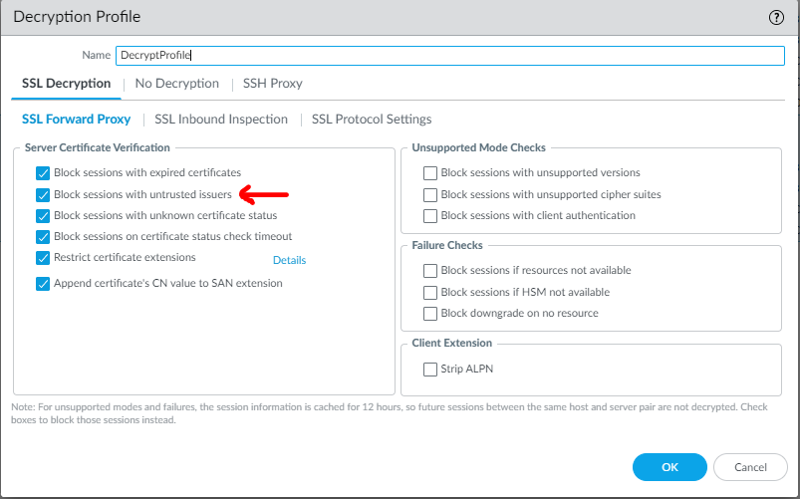
Task: Select the SSL Inbound Inspection sub-tab
Action: [x=221, y=120]
